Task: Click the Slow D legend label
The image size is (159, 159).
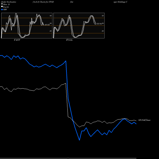Action: point(6,4)
